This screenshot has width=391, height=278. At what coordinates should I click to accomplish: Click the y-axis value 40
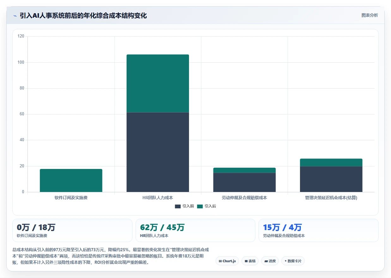pos(22,140)
